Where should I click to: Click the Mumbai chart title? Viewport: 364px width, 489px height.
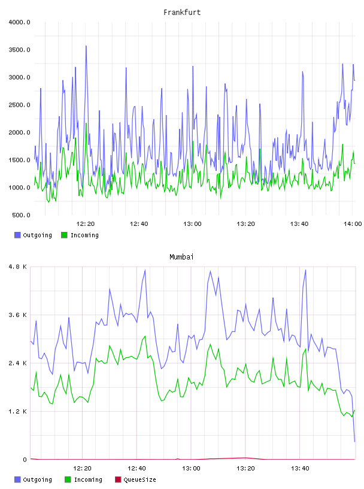pos(181,257)
